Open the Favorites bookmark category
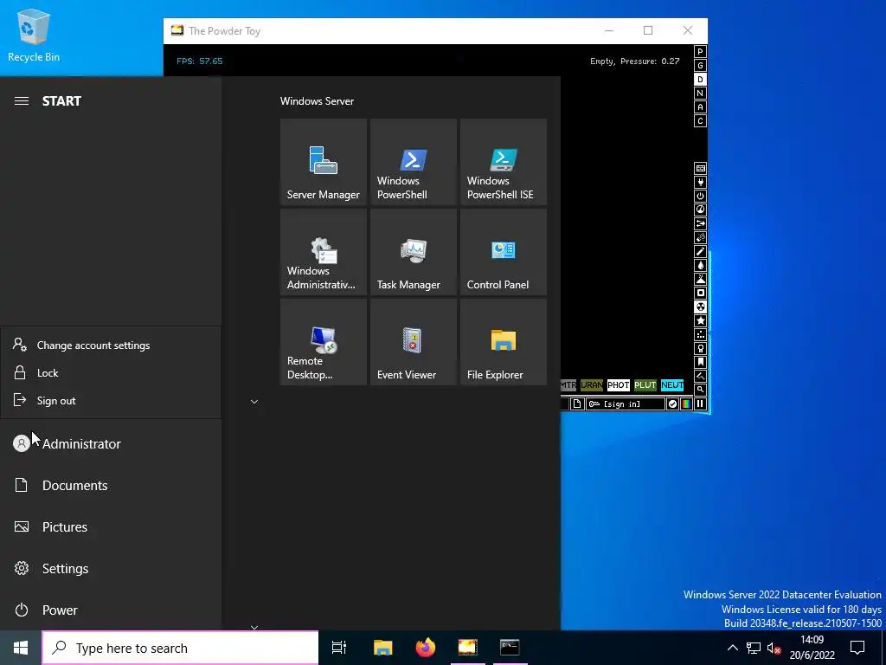The image size is (886, 665). [x=700, y=362]
